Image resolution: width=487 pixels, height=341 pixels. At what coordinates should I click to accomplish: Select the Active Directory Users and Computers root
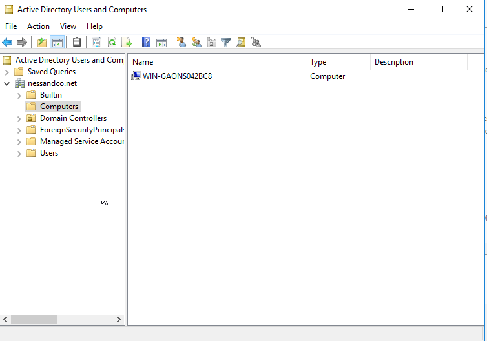pos(69,60)
